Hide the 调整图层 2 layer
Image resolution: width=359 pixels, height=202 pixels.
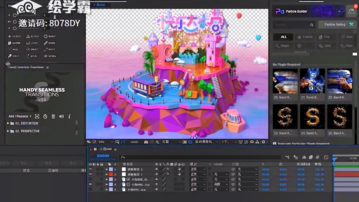90,169
